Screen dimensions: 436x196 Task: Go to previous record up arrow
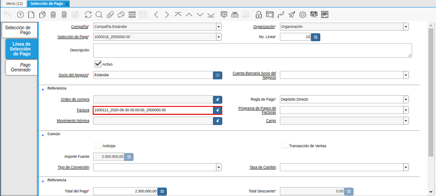(x=189, y=15)
